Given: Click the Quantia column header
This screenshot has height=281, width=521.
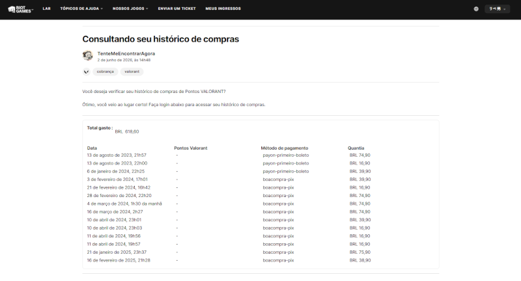Looking at the screenshot, I should pos(356,148).
